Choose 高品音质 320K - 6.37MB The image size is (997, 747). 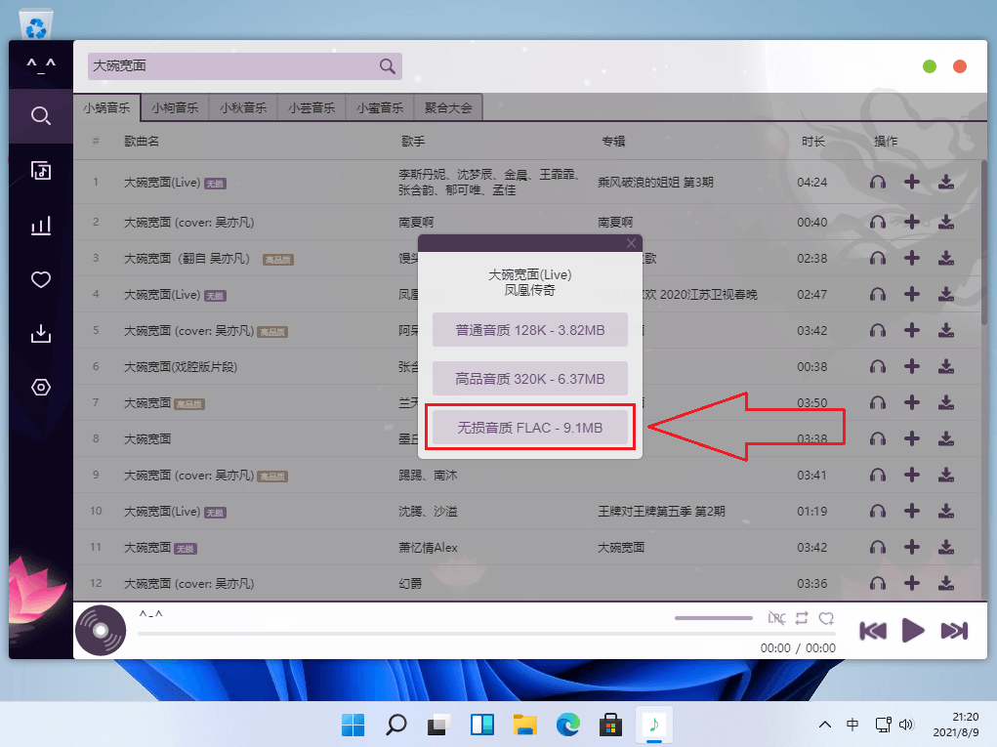pyautogui.click(x=529, y=379)
